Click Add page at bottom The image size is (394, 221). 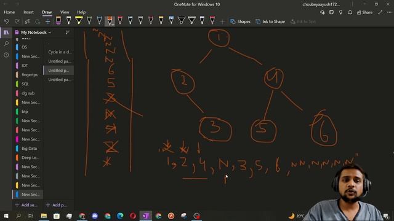[x=57, y=204]
